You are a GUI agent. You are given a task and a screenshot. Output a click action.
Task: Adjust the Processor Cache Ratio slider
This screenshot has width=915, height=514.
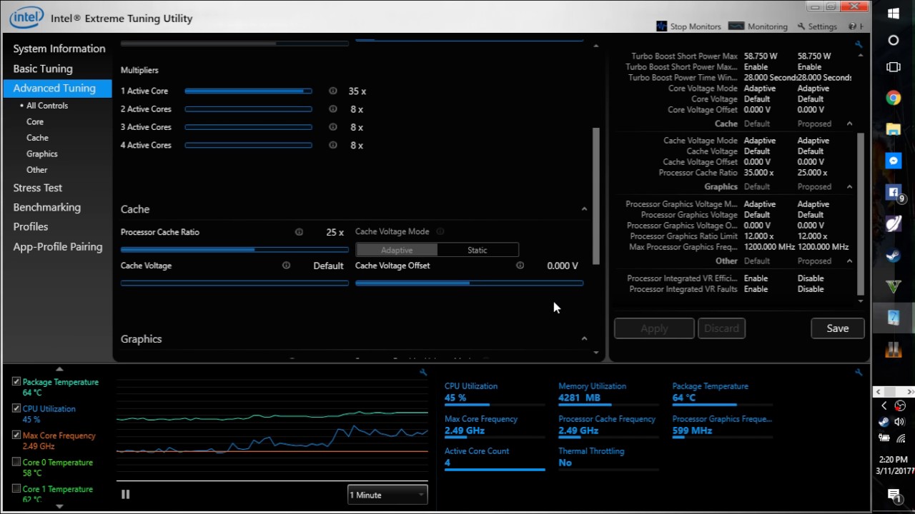(x=234, y=250)
